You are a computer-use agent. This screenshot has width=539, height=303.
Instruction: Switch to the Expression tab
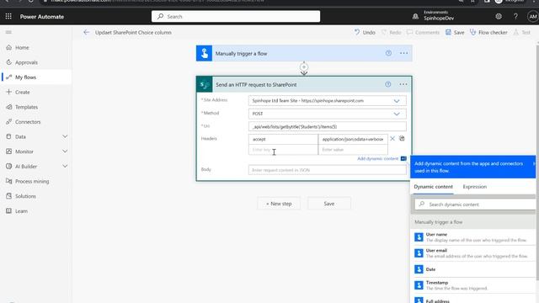475,187
